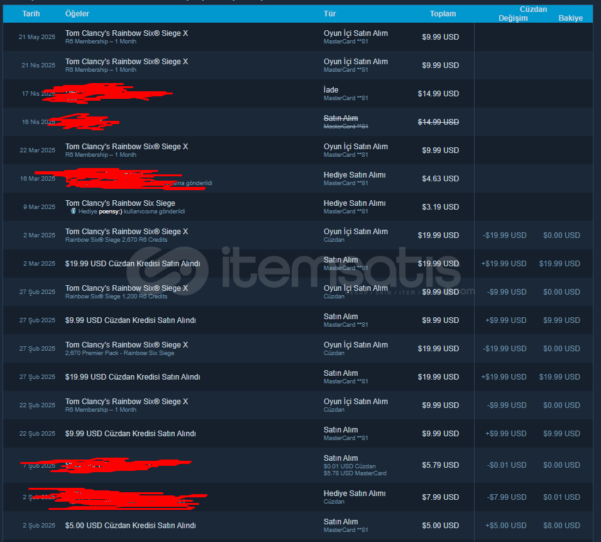This screenshot has width=601, height=542.
Task: Click the '$5.79 USD' total
Action: click(x=441, y=465)
